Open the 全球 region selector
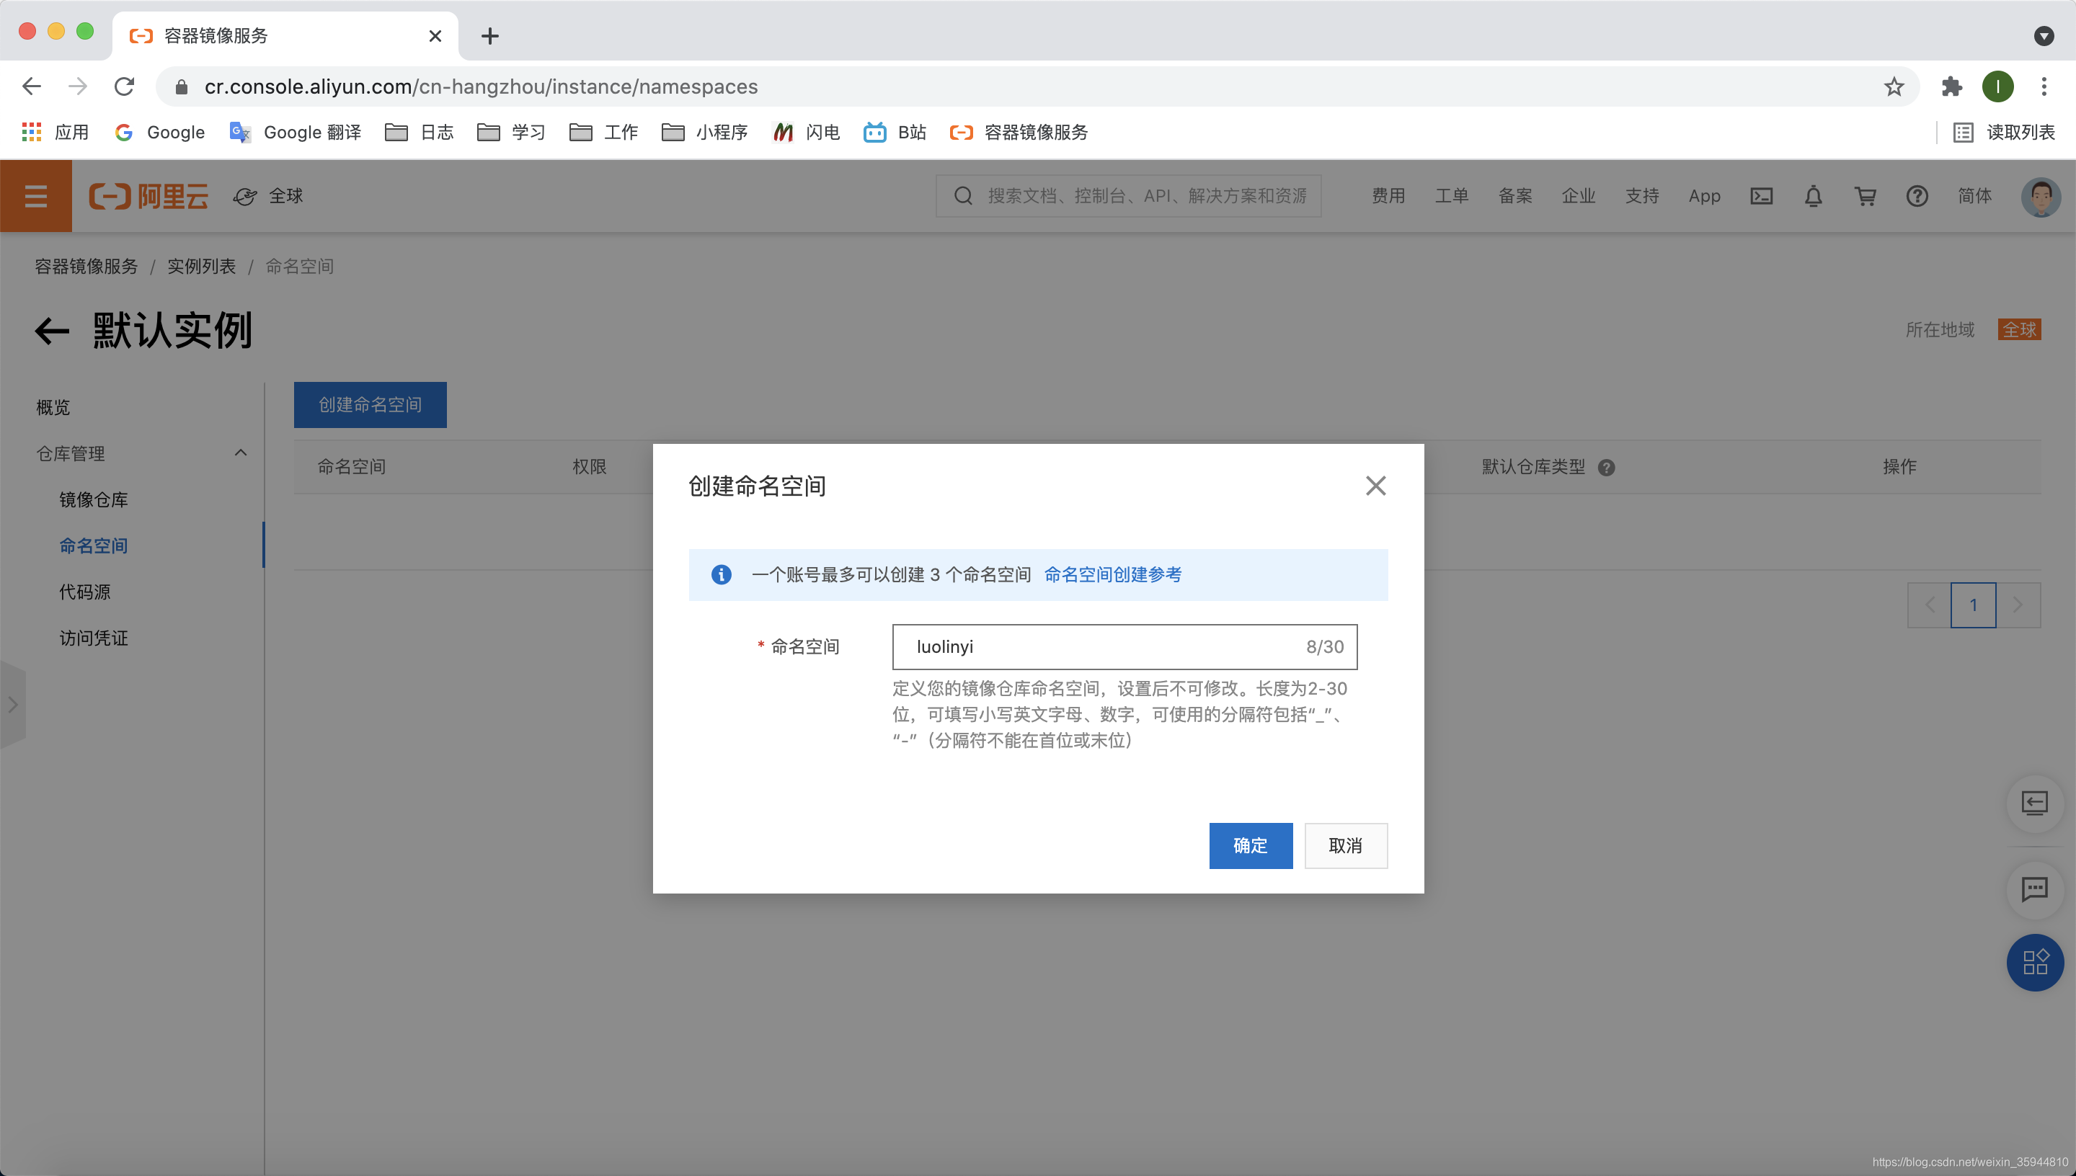This screenshot has width=2076, height=1176. pyautogui.click(x=269, y=196)
